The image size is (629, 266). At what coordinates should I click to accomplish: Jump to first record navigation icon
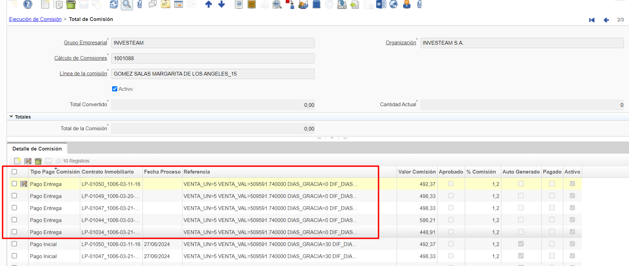(592, 20)
